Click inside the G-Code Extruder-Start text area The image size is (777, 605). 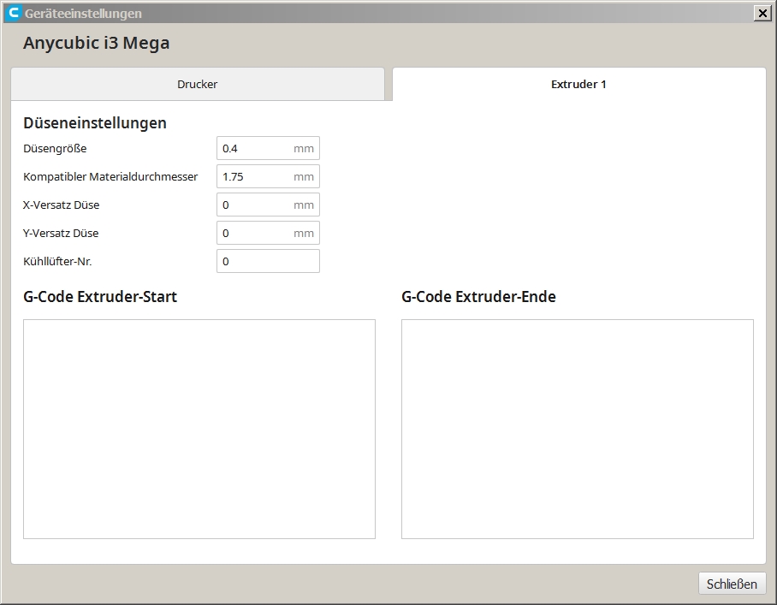click(x=199, y=429)
